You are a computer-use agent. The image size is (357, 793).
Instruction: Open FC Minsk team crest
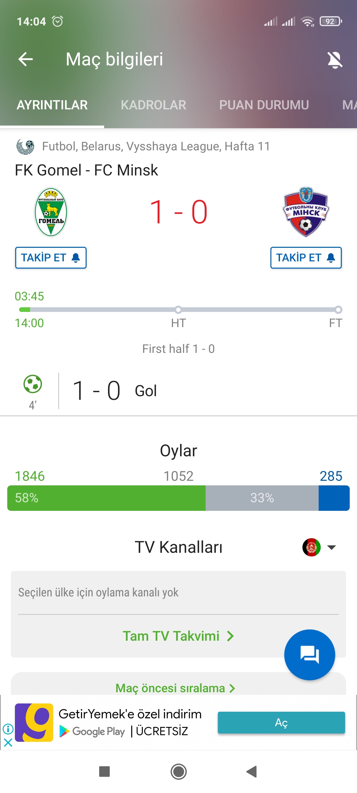point(306,212)
